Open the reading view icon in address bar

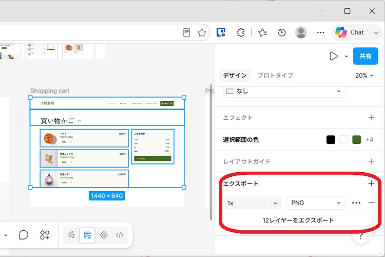coord(187,32)
